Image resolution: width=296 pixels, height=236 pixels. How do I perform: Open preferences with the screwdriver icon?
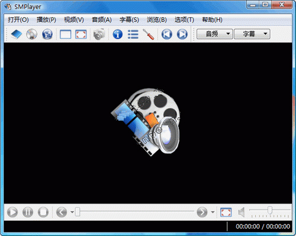tap(149, 34)
